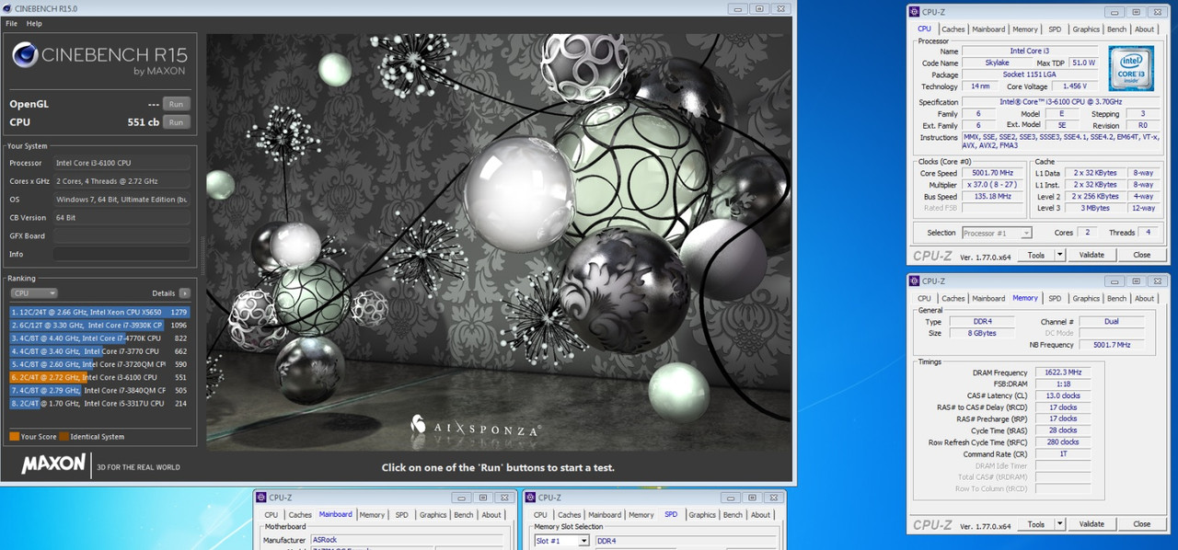Click the Details arrow button in Ranking
The image size is (1178, 550).
185,293
